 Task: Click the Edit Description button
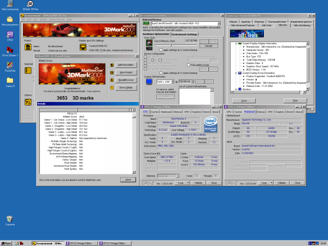point(126,65)
